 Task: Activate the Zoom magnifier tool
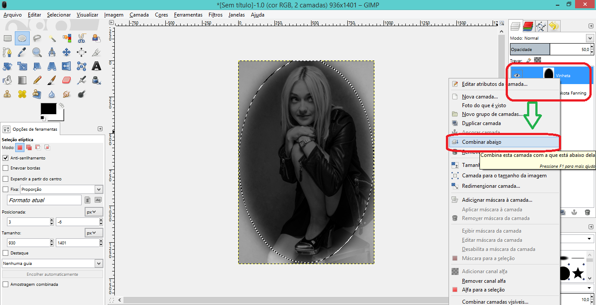[x=37, y=52]
